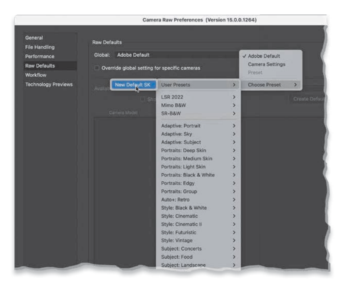Expand the LSR 2022 preset group

tap(198, 97)
